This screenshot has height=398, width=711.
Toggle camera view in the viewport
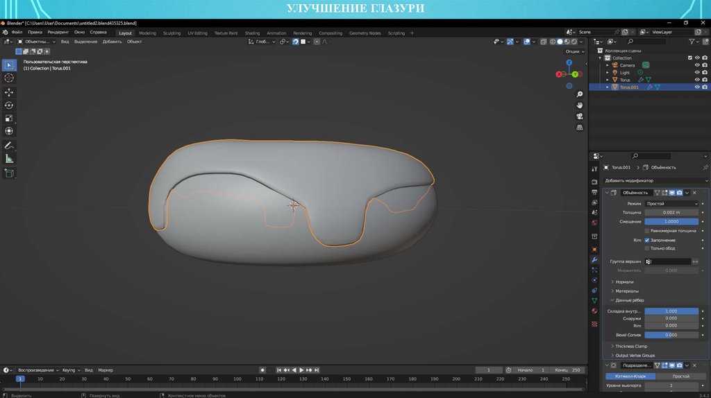click(580, 116)
